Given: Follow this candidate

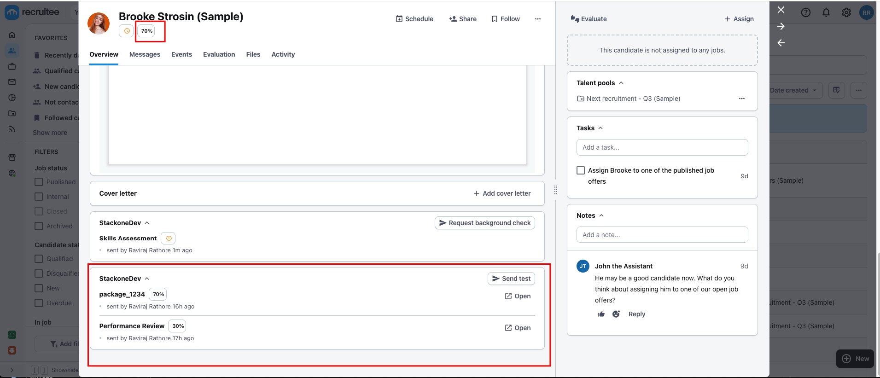Looking at the screenshot, I should pos(506,19).
